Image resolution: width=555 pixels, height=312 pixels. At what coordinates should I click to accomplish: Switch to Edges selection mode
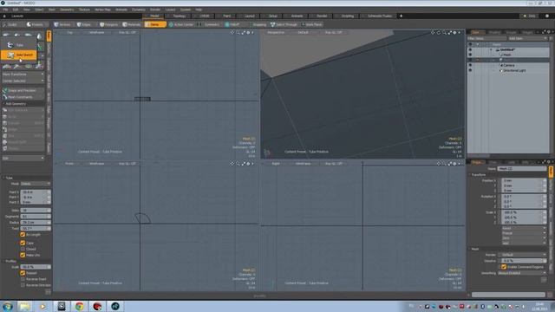[84, 24]
